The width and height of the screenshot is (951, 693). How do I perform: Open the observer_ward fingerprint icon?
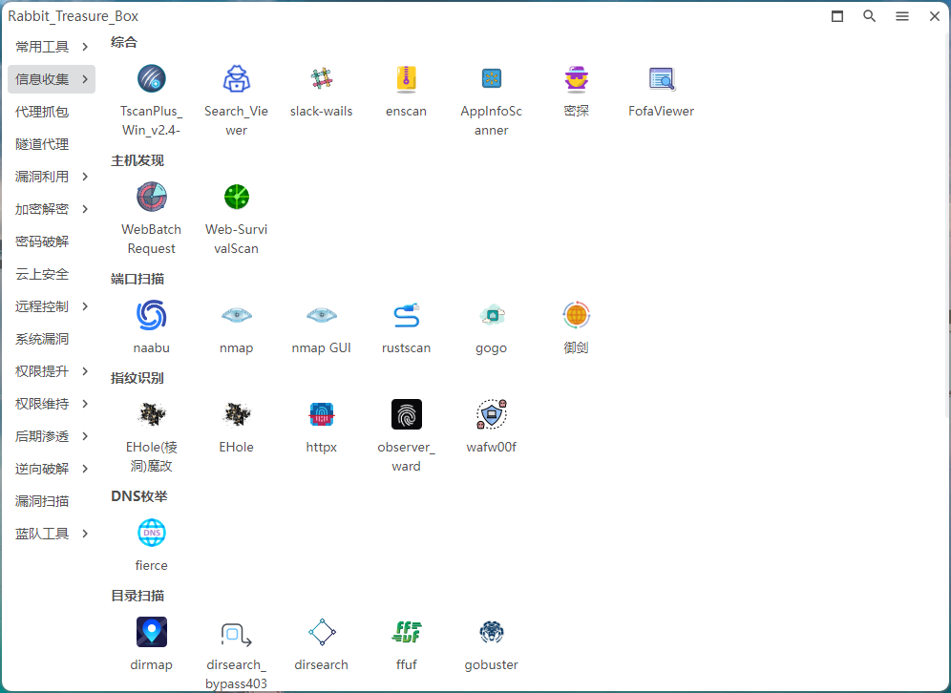tap(407, 414)
